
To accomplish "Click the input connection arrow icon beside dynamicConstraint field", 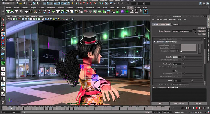I will point(195,30).
